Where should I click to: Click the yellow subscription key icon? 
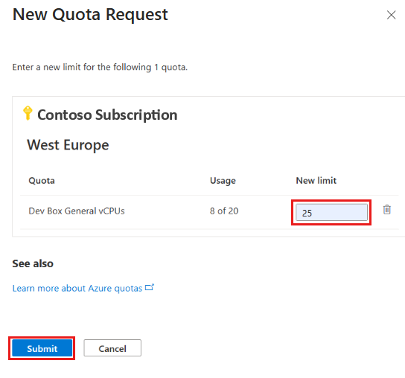click(28, 113)
